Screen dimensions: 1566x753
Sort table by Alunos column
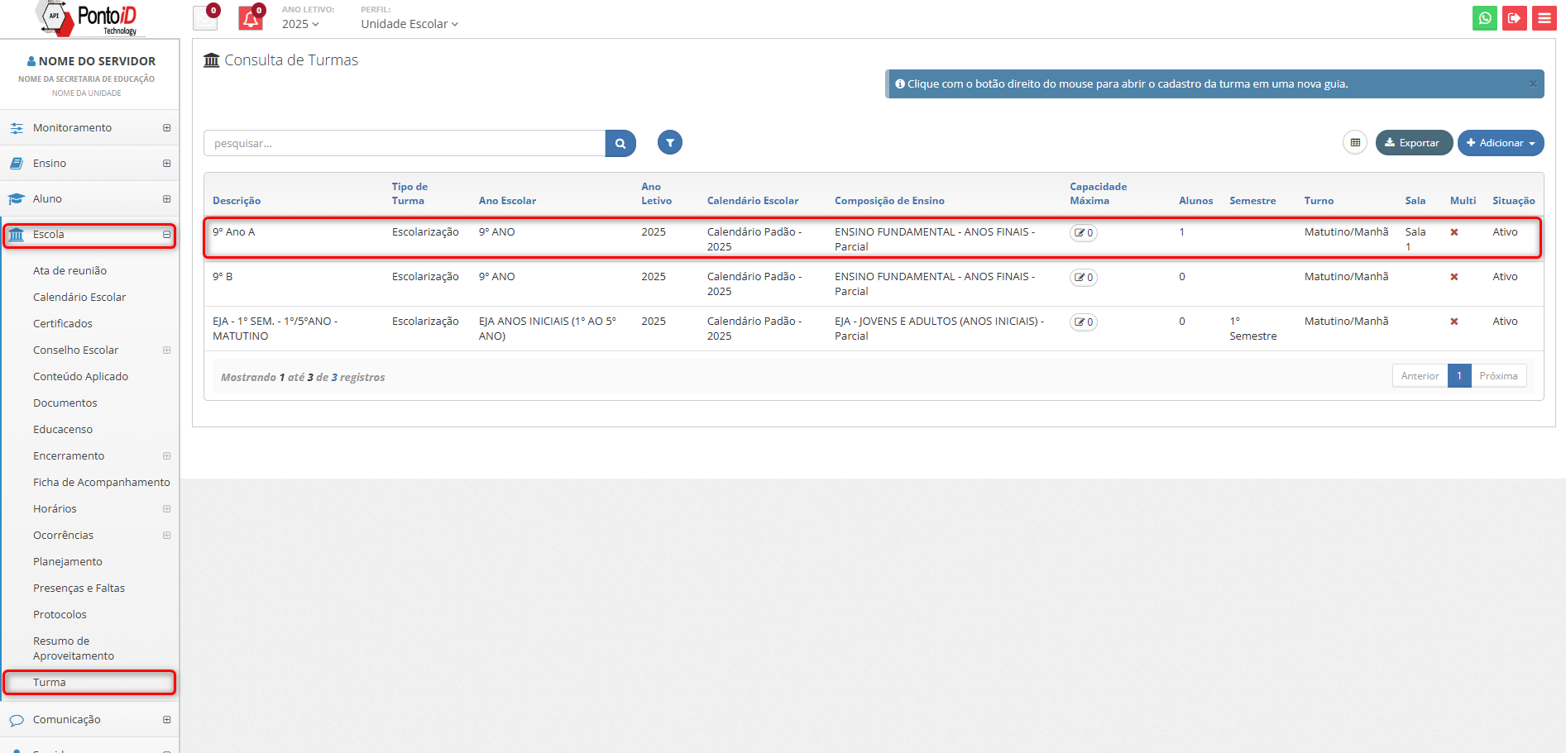tap(1195, 201)
